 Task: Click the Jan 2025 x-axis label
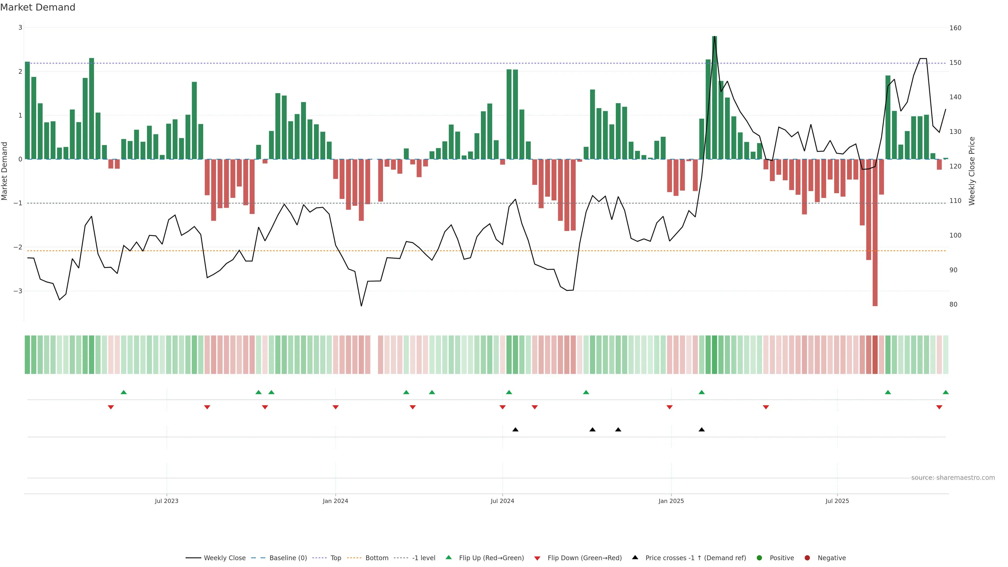click(671, 501)
